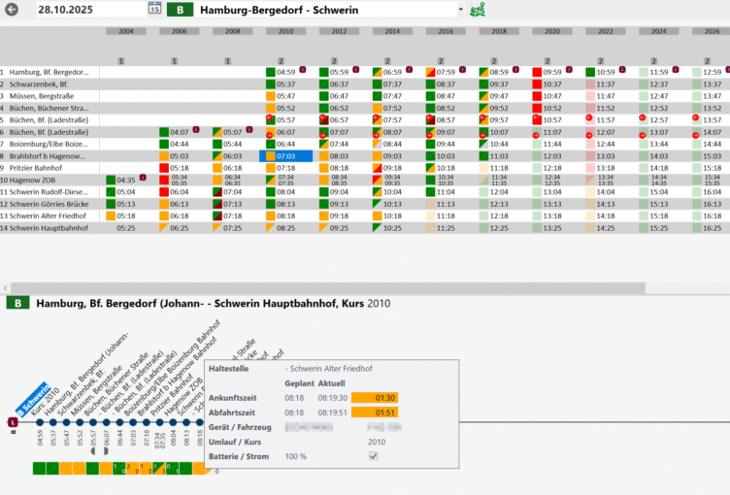Click red charging icon at 05:57 in course 2010

[269, 118]
